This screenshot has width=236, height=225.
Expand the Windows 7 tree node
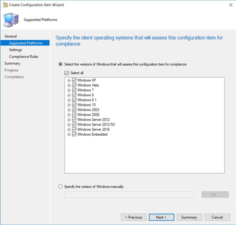69,90
